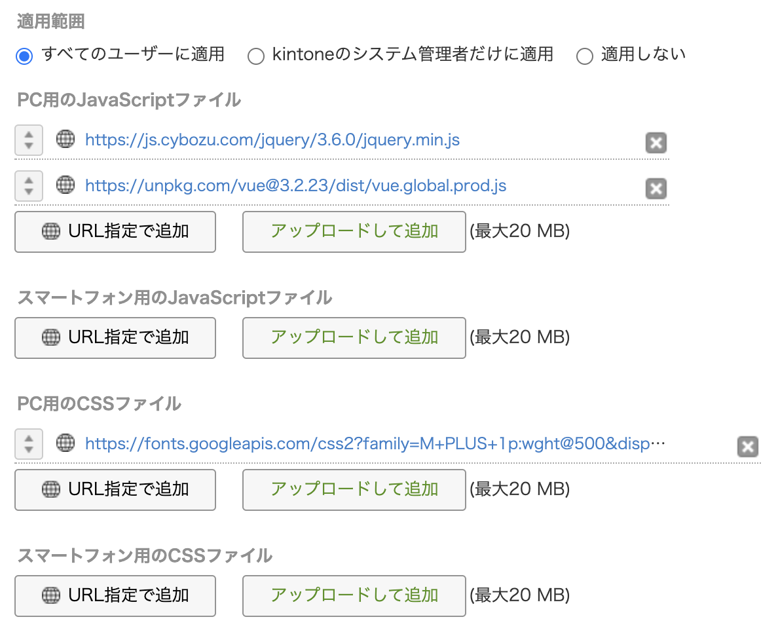
Task: Click reorder handle for vue.global.prod.js row
Action: (29, 186)
